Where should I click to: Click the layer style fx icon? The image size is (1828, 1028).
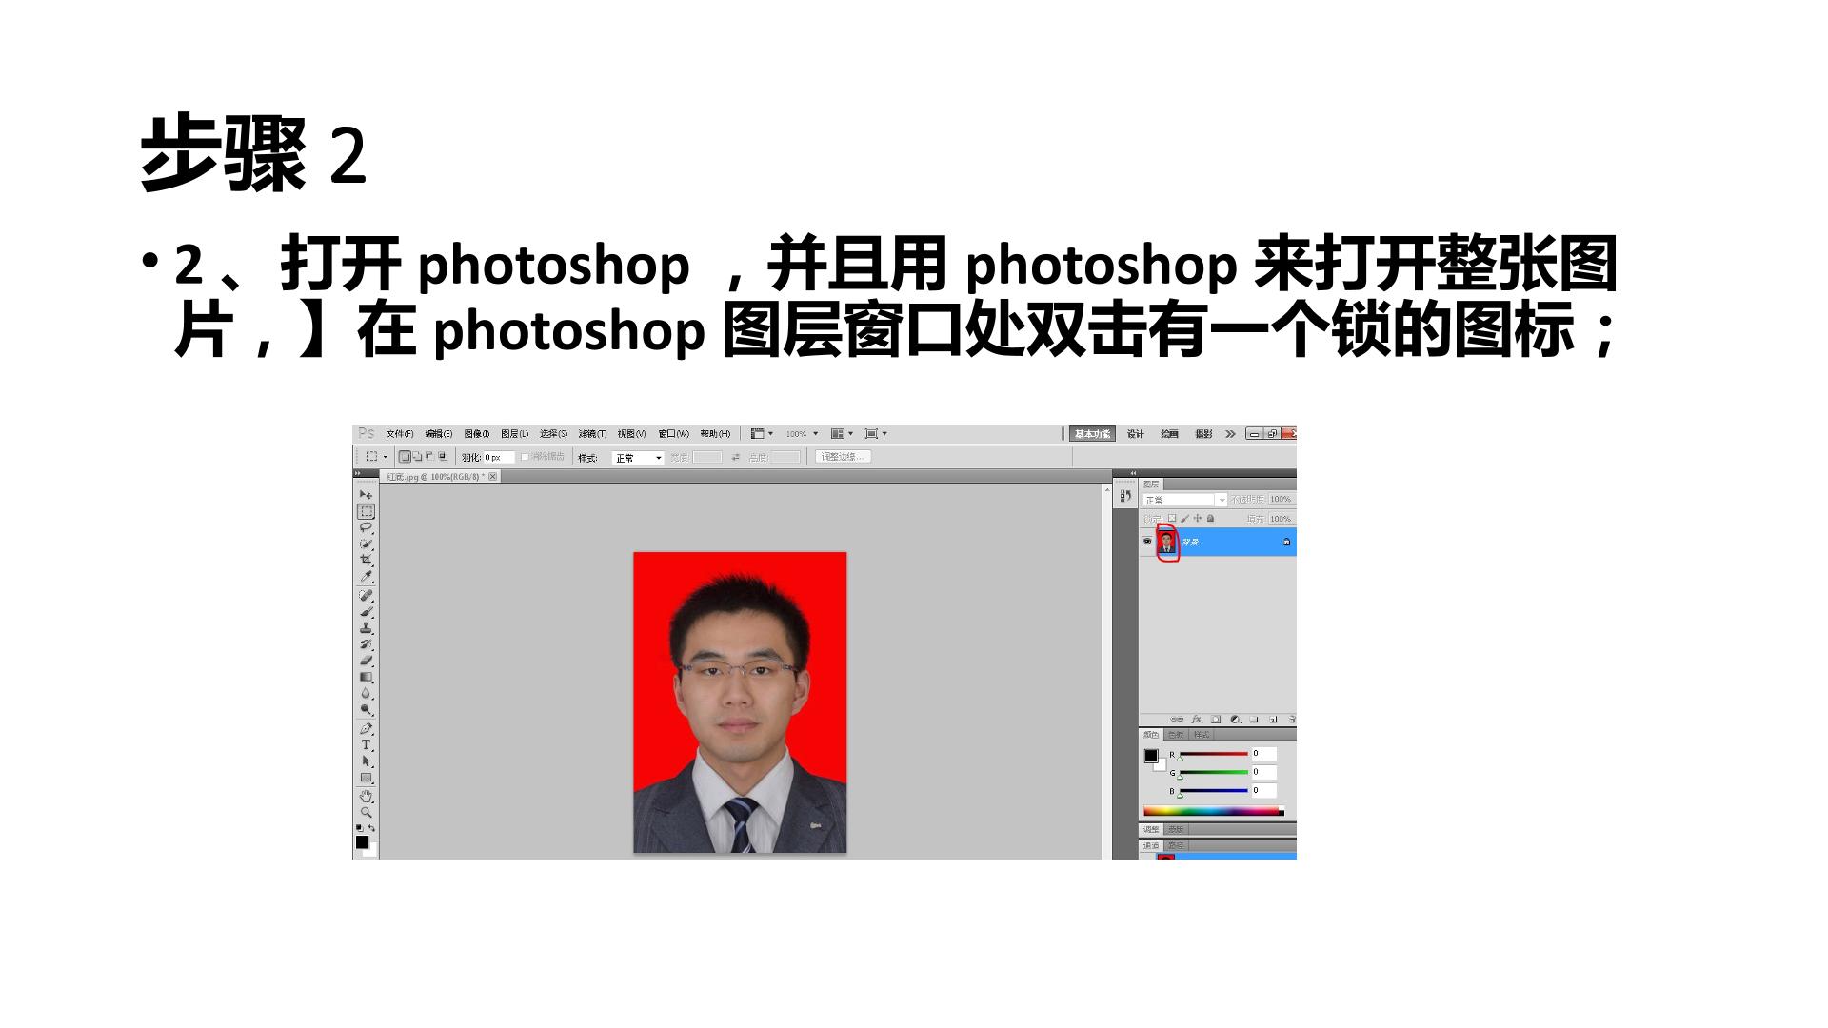coord(1197,720)
